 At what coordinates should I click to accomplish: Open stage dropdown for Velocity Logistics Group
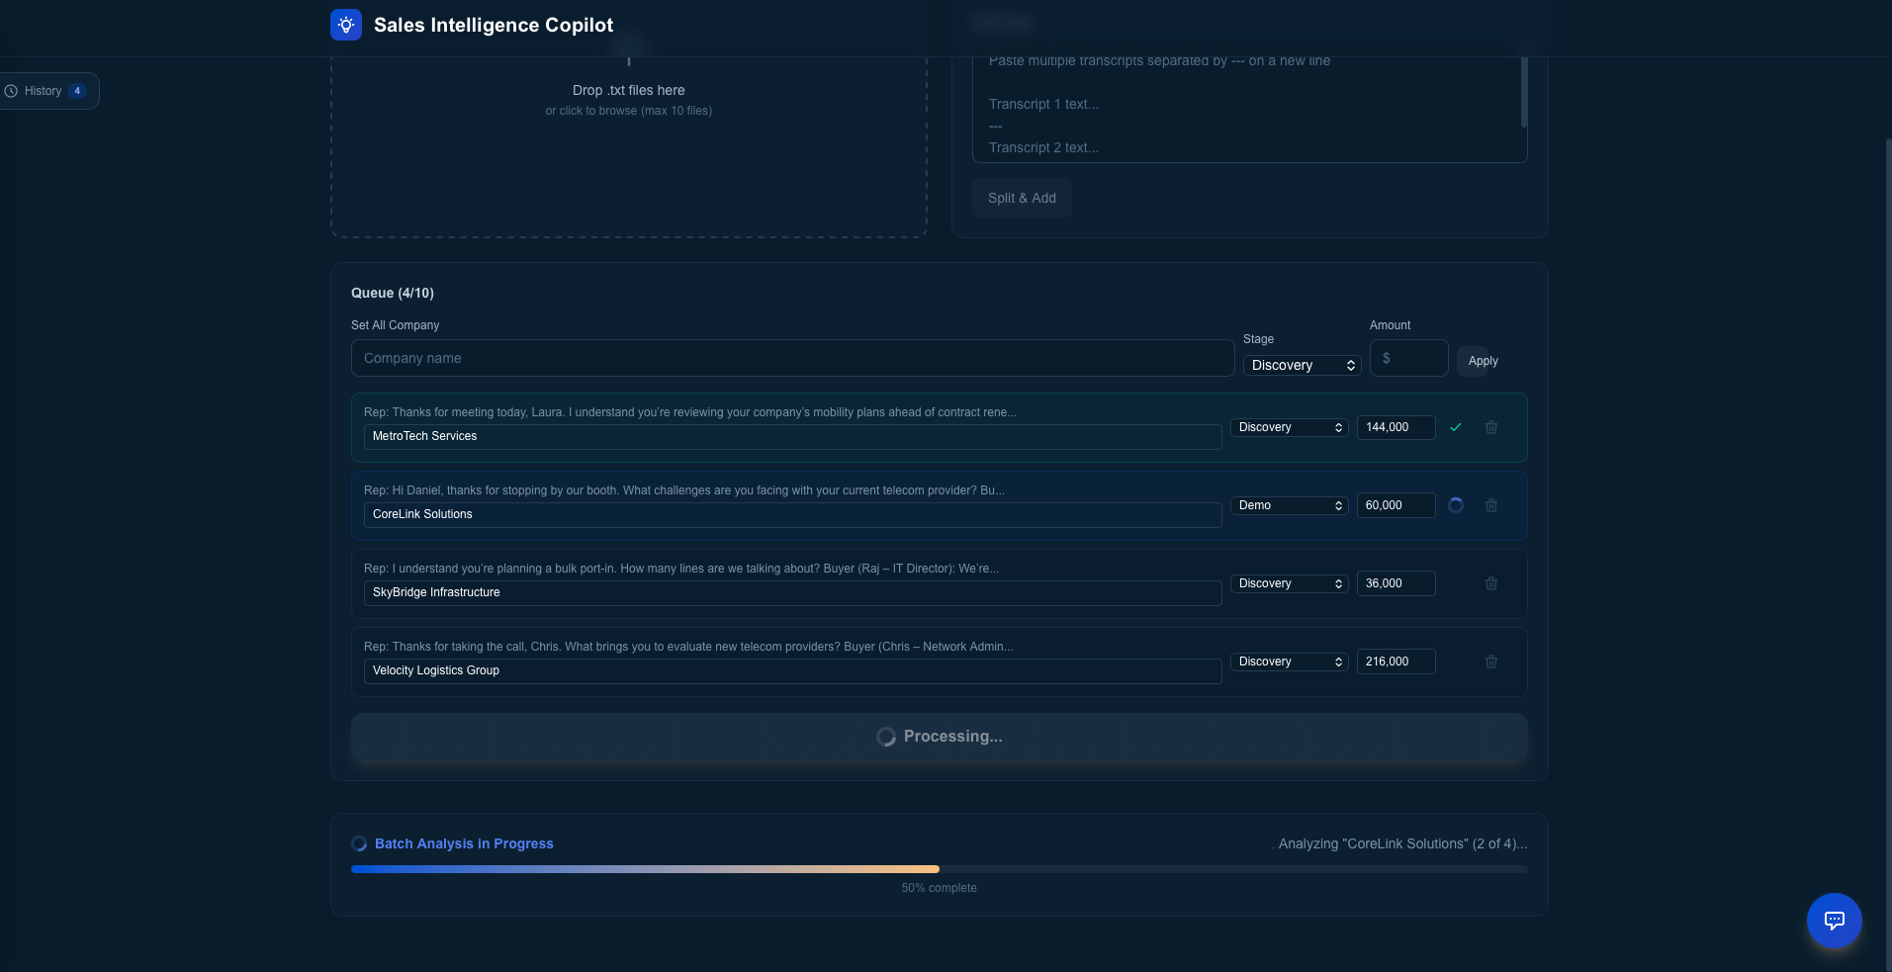pos(1289,662)
